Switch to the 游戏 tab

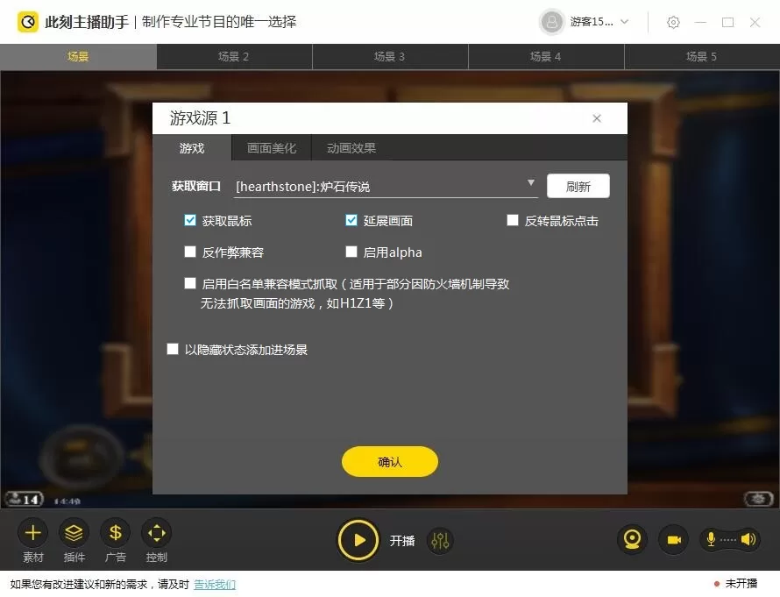pyautogui.click(x=192, y=148)
